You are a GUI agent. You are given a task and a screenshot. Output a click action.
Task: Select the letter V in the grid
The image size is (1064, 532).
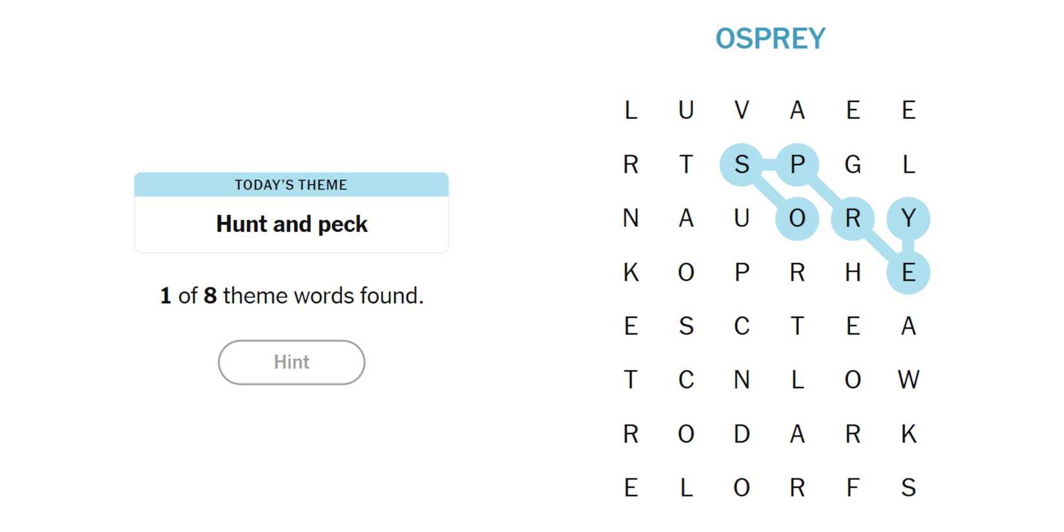point(742,110)
